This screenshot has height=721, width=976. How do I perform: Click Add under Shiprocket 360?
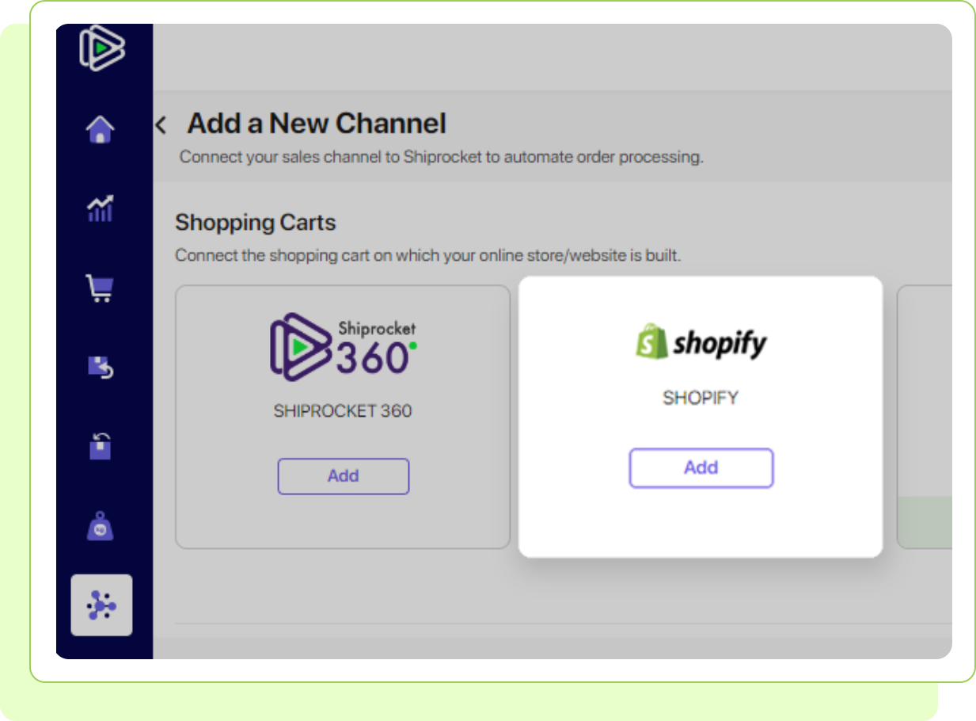(x=344, y=476)
